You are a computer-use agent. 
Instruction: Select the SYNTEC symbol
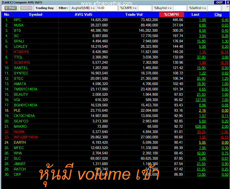coord(21,73)
